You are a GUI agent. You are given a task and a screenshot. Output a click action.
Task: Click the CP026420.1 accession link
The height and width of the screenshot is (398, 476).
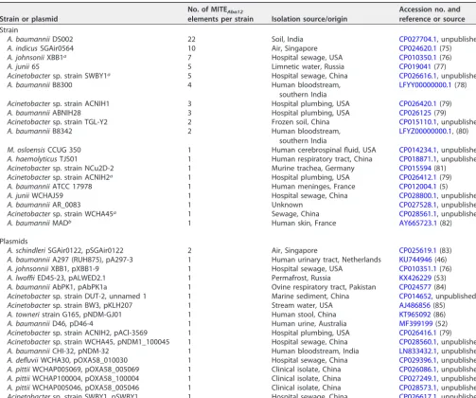click(x=418, y=103)
